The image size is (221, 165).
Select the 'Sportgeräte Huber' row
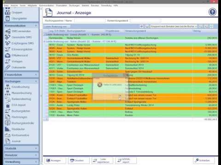pyautogui.click(x=133, y=109)
